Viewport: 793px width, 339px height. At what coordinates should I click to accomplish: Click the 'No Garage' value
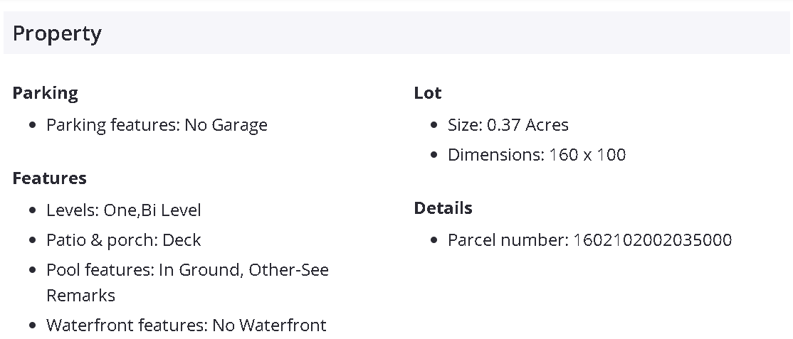click(226, 125)
